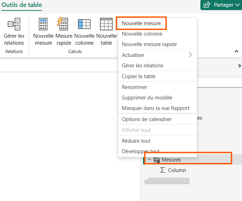Image resolution: width=242 pixels, height=201 pixels.
Task: Click the Nouvelle table ribbon icon
Action: click(x=106, y=24)
